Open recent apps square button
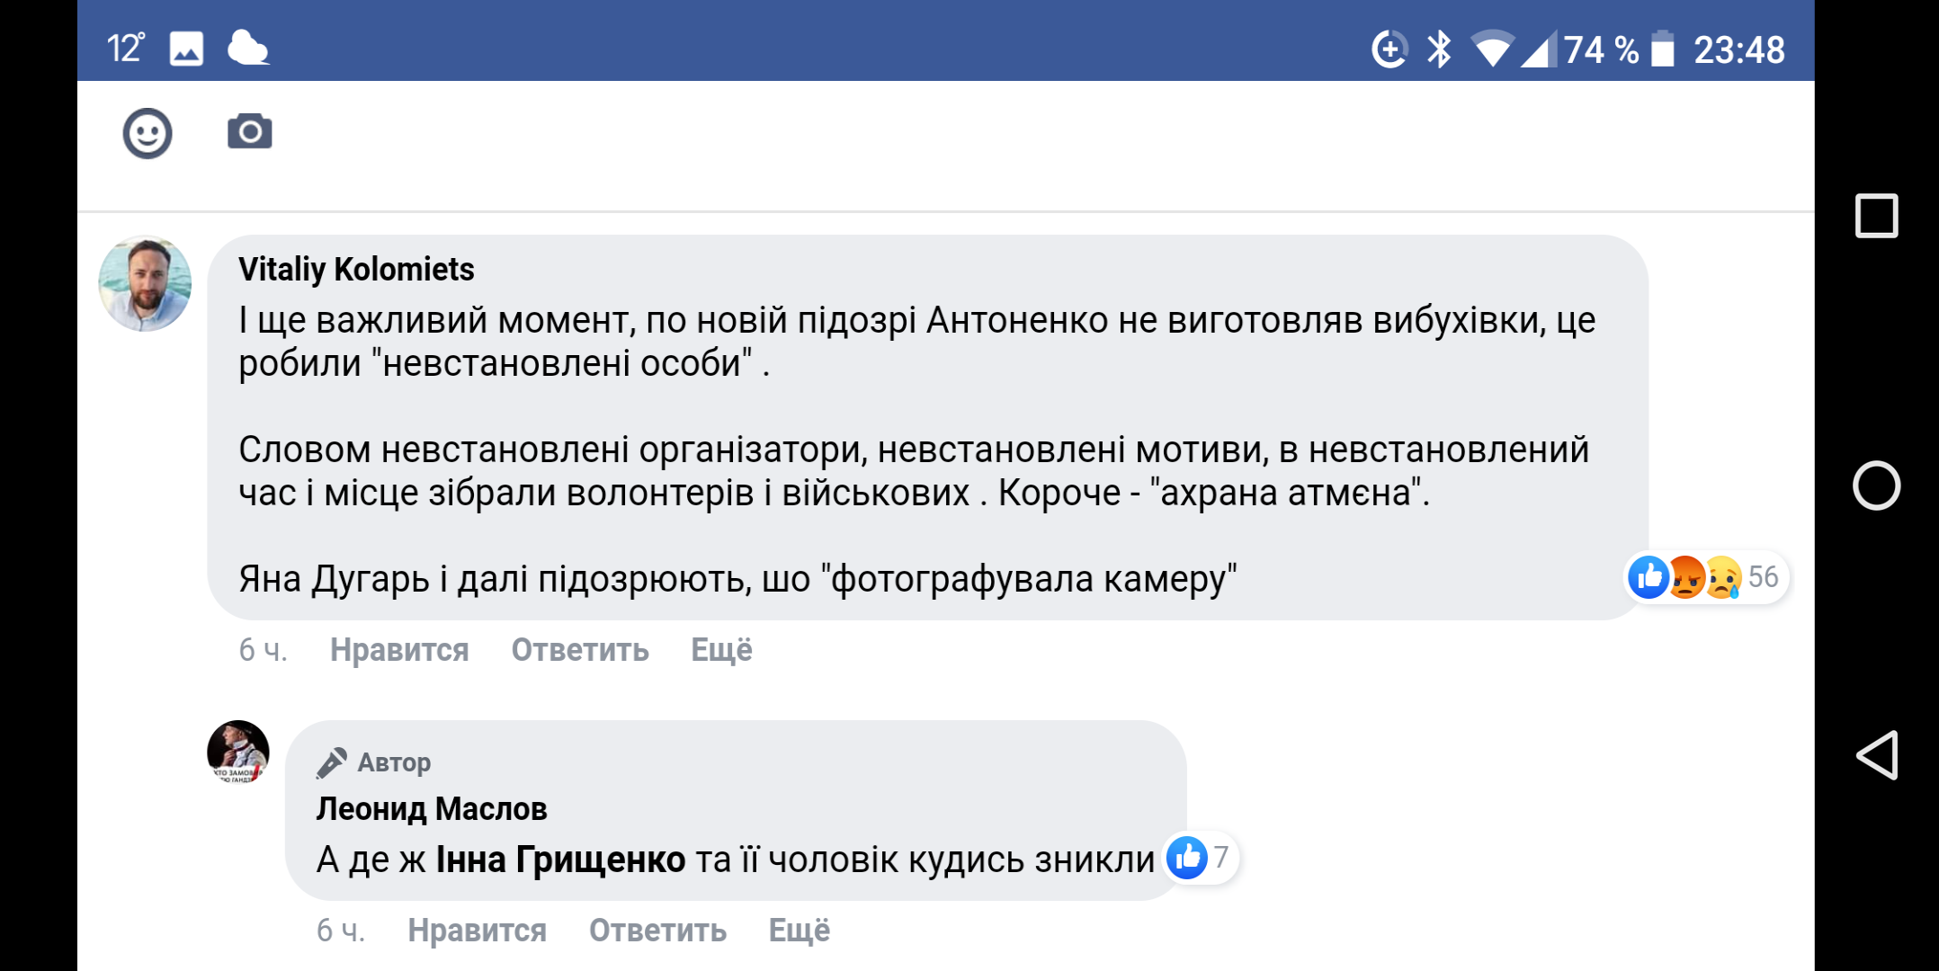 pyautogui.click(x=1876, y=216)
